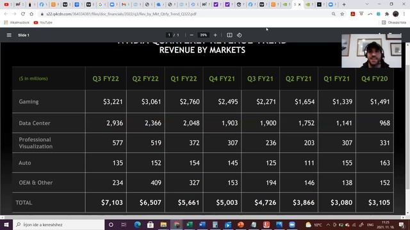Switch to the Gmail tab

point(124,4)
